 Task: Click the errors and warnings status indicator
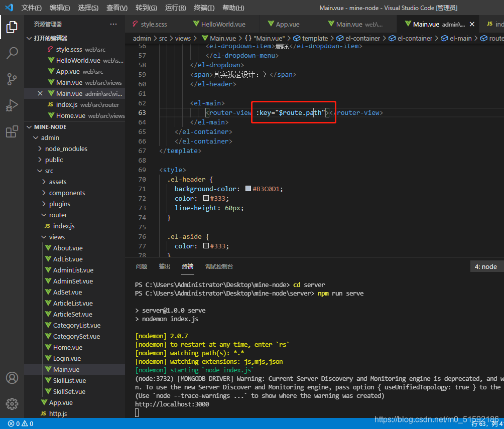coord(21,423)
